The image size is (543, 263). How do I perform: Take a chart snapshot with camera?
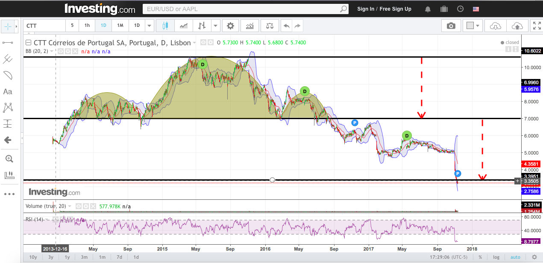point(451,26)
